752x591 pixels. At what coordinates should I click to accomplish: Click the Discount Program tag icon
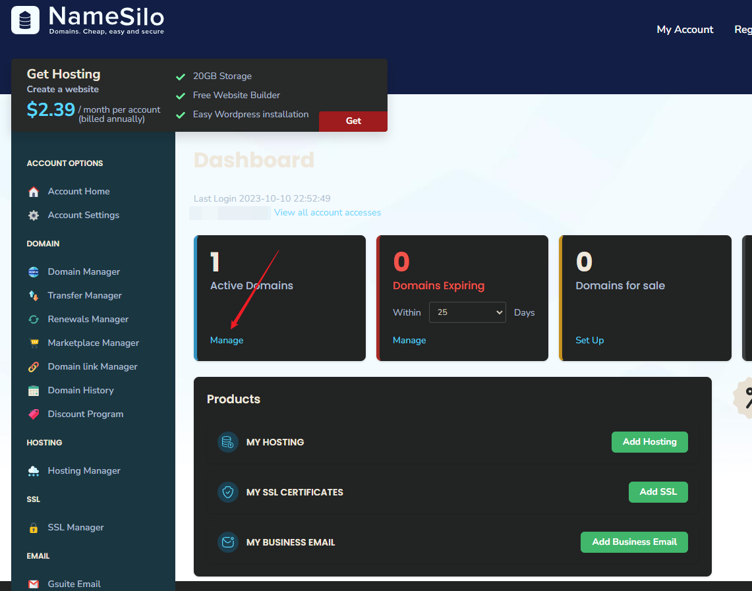tap(34, 414)
